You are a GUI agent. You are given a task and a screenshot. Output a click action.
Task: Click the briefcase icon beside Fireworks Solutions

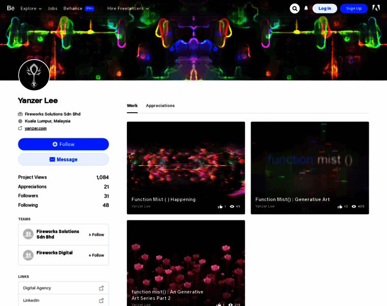(20, 114)
